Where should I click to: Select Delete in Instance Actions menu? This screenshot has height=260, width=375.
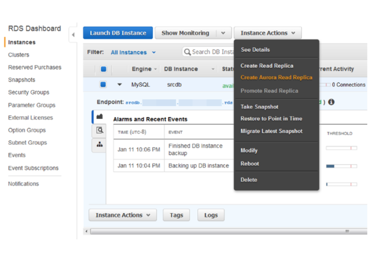point(249,180)
